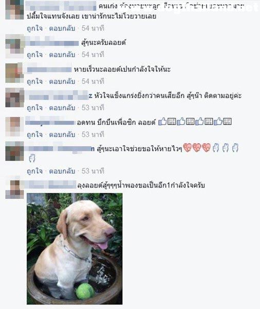Click the first thumbs-up emoji in the ลอยด์ comment
Image resolution: width=260 pixels, height=309 pixels.
[x=163, y=122]
